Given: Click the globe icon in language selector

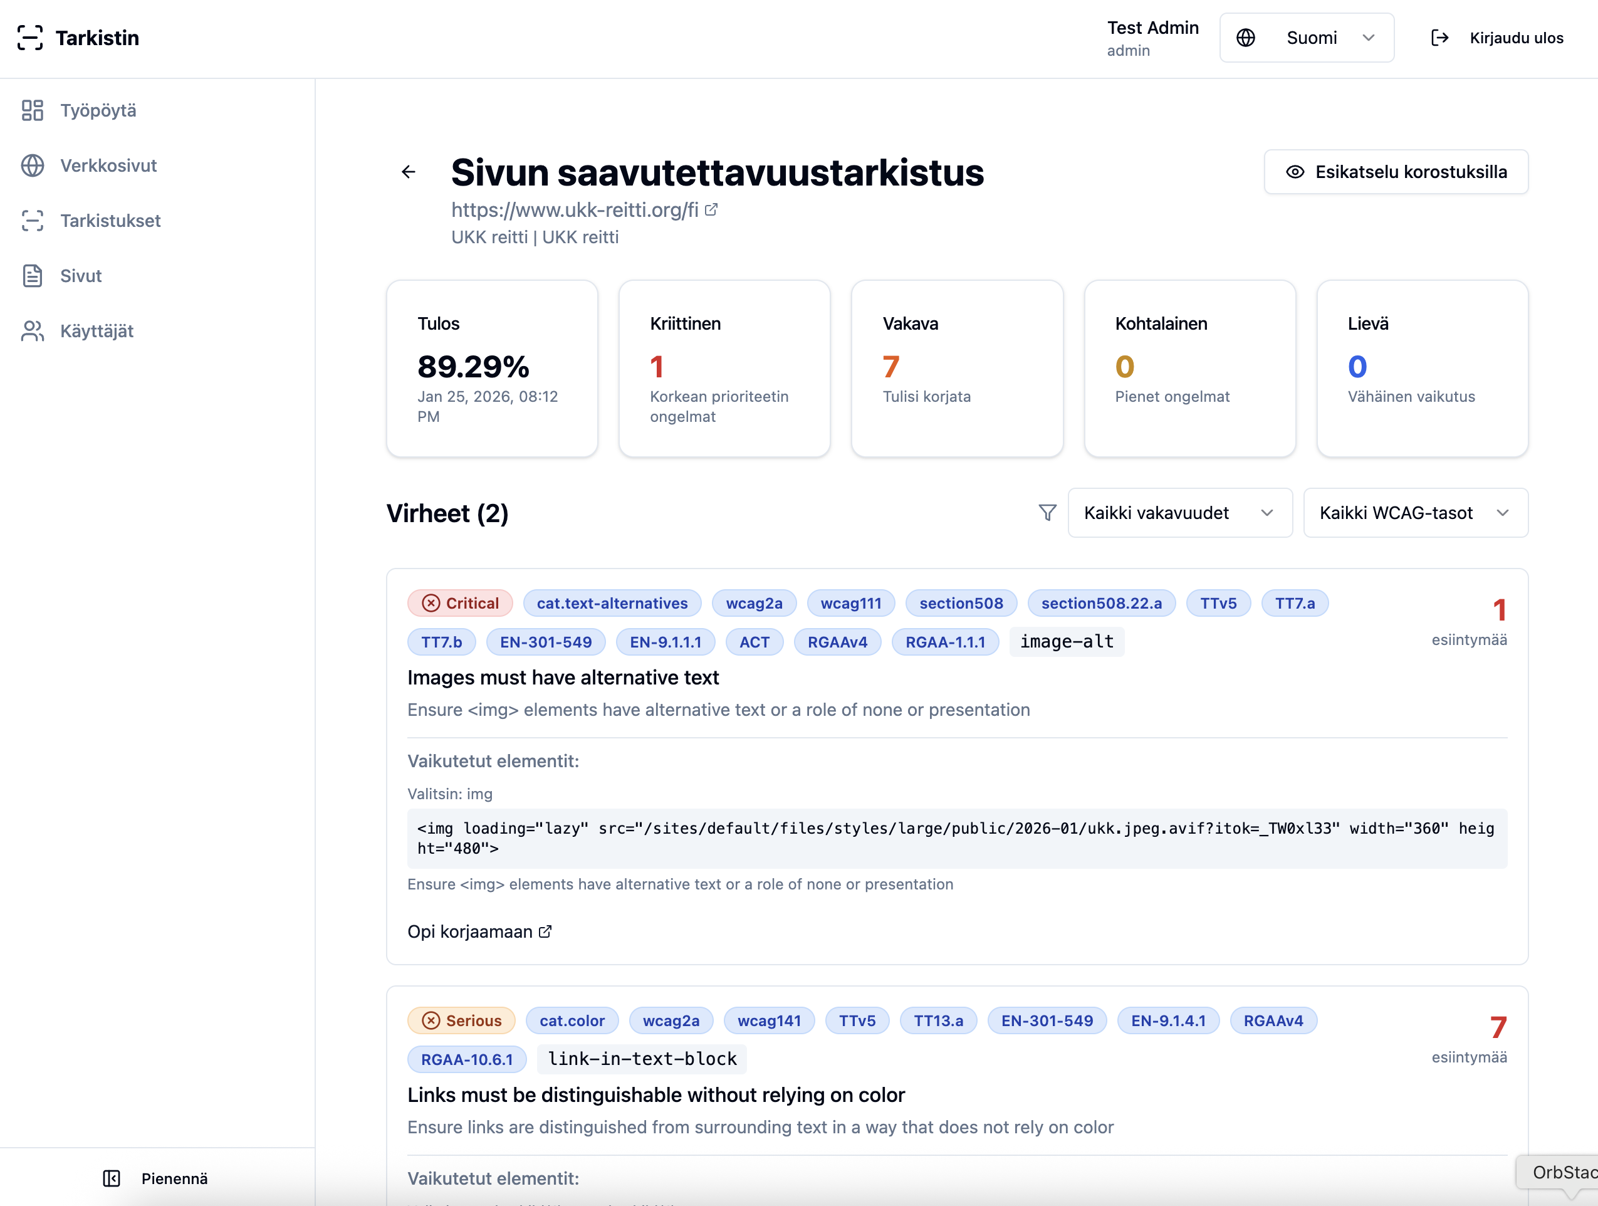Looking at the screenshot, I should [1245, 38].
